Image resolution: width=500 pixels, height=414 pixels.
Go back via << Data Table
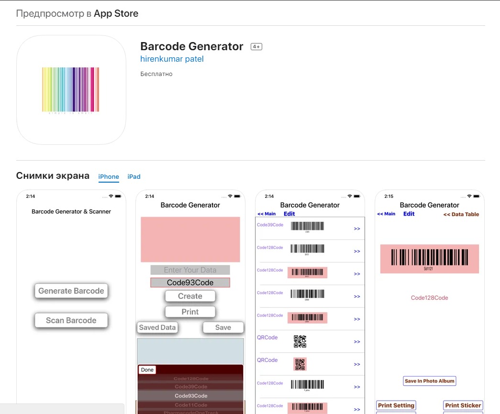coord(461,215)
